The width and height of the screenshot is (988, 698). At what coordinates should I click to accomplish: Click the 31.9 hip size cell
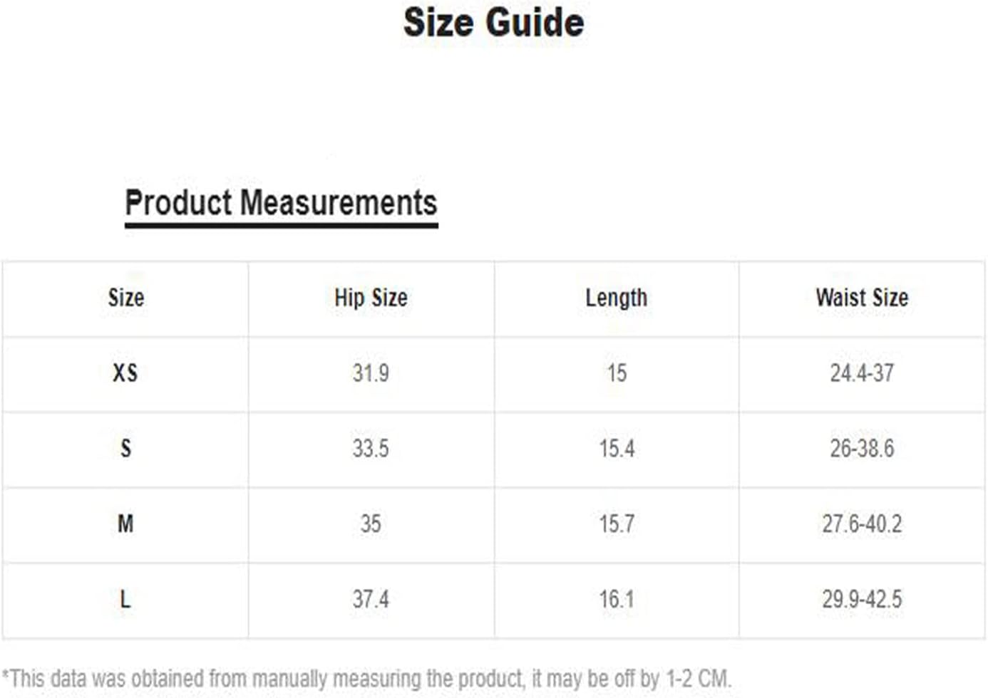(x=371, y=373)
